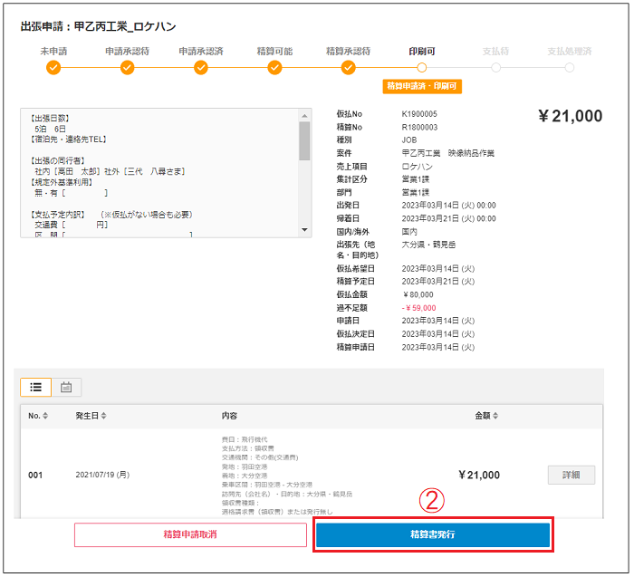Select the 支払処理済 step circle
634x577 pixels.
570,67
